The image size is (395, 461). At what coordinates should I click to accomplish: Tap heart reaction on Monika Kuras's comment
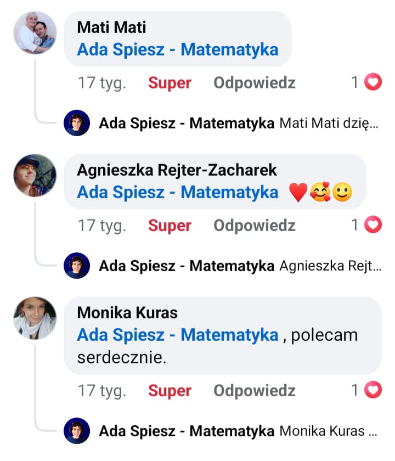[373, 390]
